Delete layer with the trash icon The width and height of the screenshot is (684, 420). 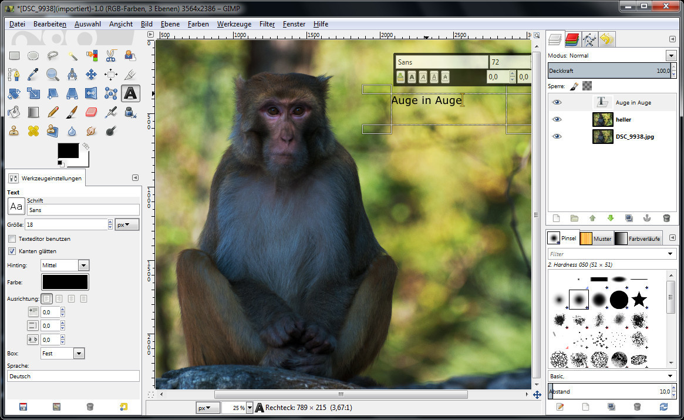tap(666, 218)
